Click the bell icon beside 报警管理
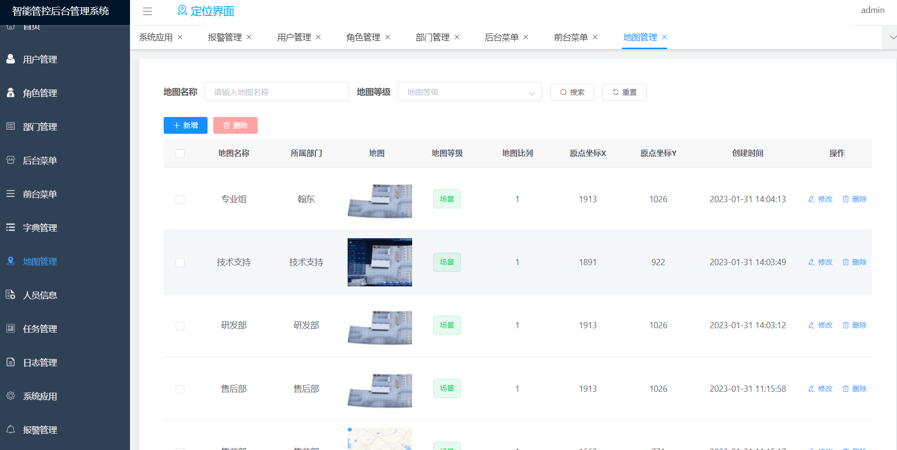 [11, 429]
